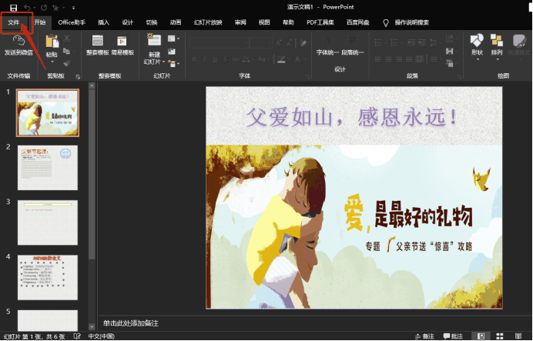Image resolution: width=533 pixels, height=341 pixels.
Task: Open the 幻灯片放映 tab
Action: click(x=208, y=22)
